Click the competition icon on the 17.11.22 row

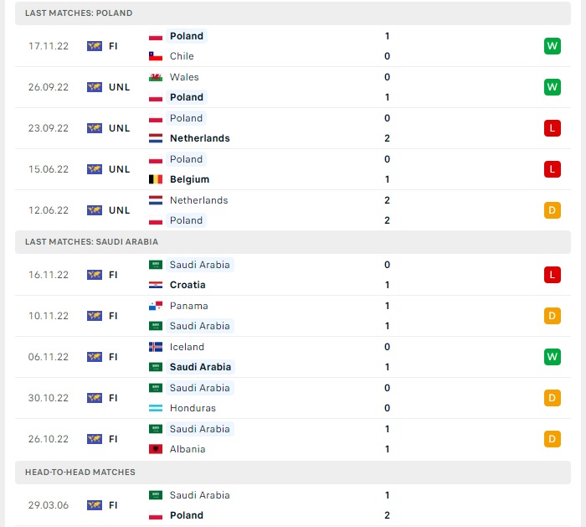click(x=95, y=46)
